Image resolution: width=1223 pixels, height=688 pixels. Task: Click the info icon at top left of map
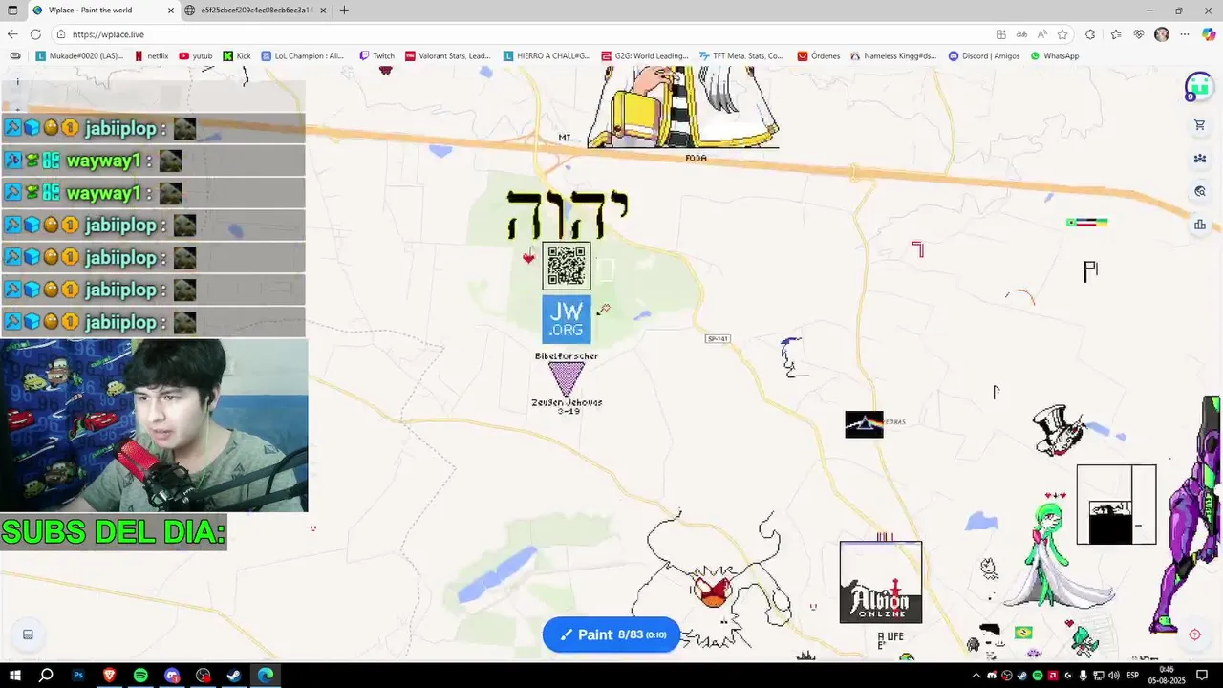17,82
